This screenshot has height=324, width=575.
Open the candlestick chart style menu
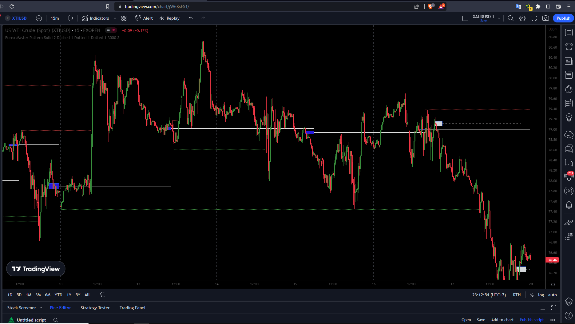(x=70, y=18)
